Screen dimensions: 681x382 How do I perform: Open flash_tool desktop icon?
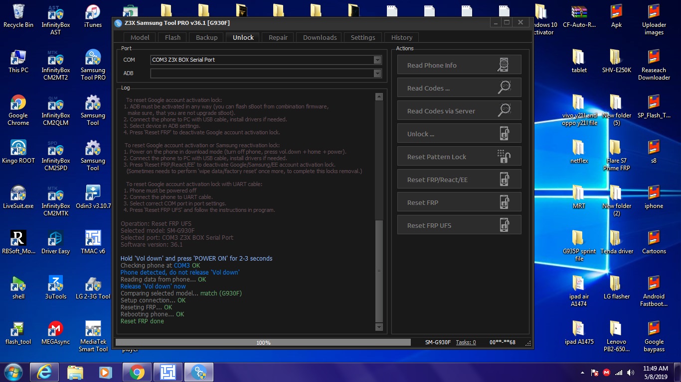pos(18,333)
